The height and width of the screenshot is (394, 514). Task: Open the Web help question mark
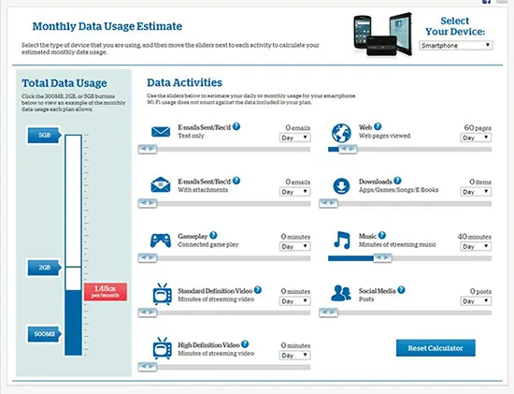[x=378, y=126]
